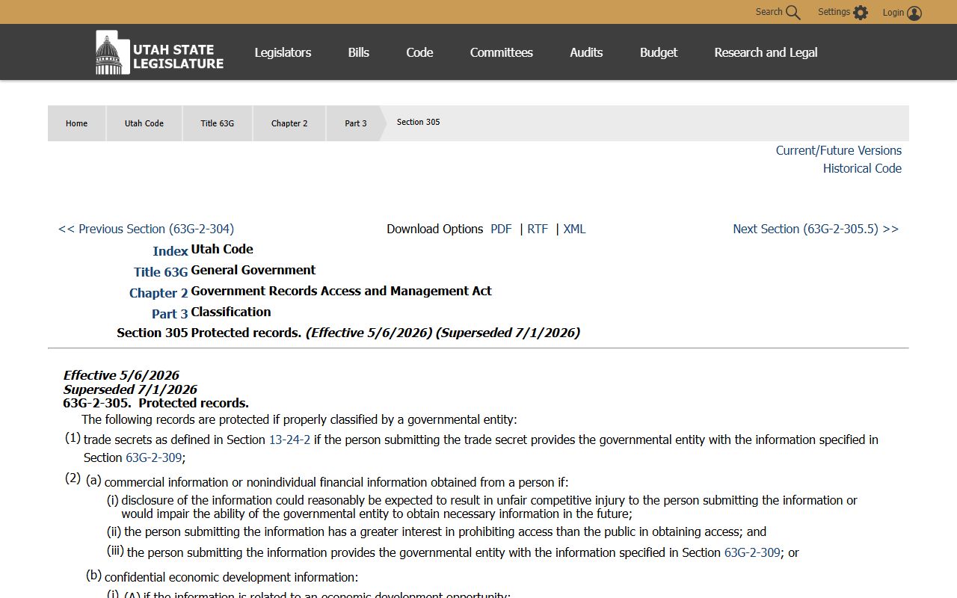The image size is (957, 598).
Task: Download the section as XML
Action: 574,229
